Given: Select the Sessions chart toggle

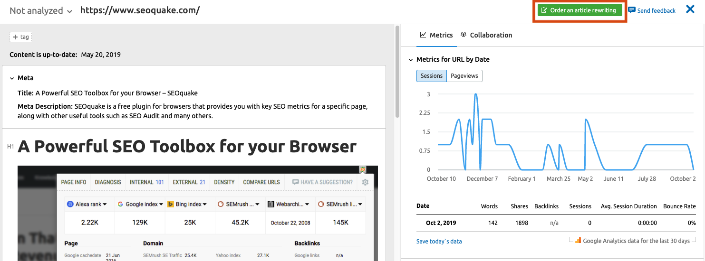Looking at the screenshot, I should click(x=432, y=76).
